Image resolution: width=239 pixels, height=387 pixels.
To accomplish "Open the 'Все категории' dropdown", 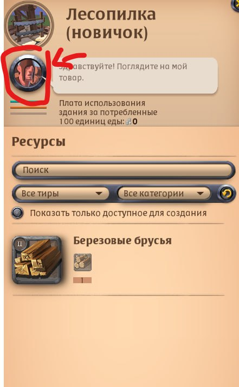I will (164, 193).
